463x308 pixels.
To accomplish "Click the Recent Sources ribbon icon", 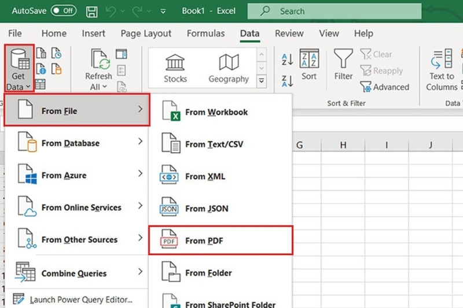I will [x=56, y=53].
